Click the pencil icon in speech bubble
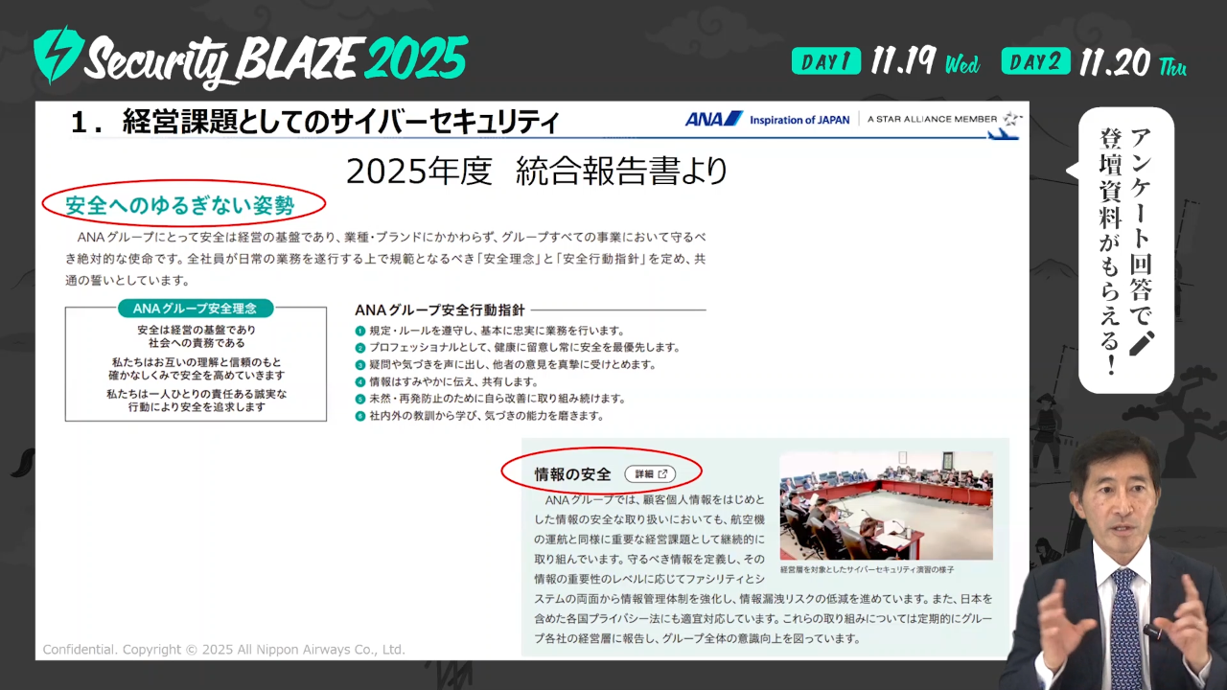Image resolution: width=1227 pixels, height=690 pixels. [x=1142, y=342]
